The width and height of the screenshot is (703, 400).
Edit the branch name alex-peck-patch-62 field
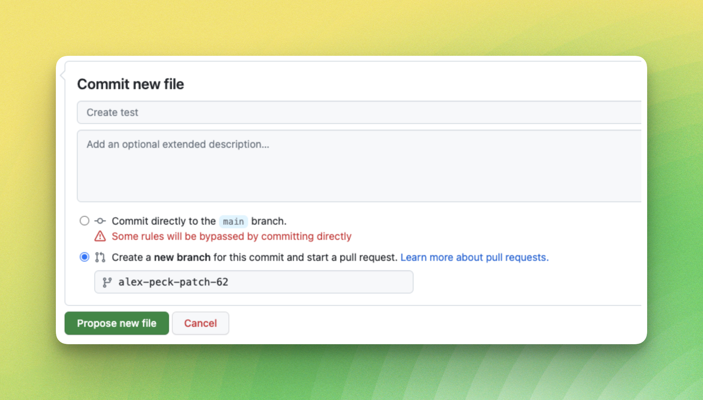coord(254,282)
